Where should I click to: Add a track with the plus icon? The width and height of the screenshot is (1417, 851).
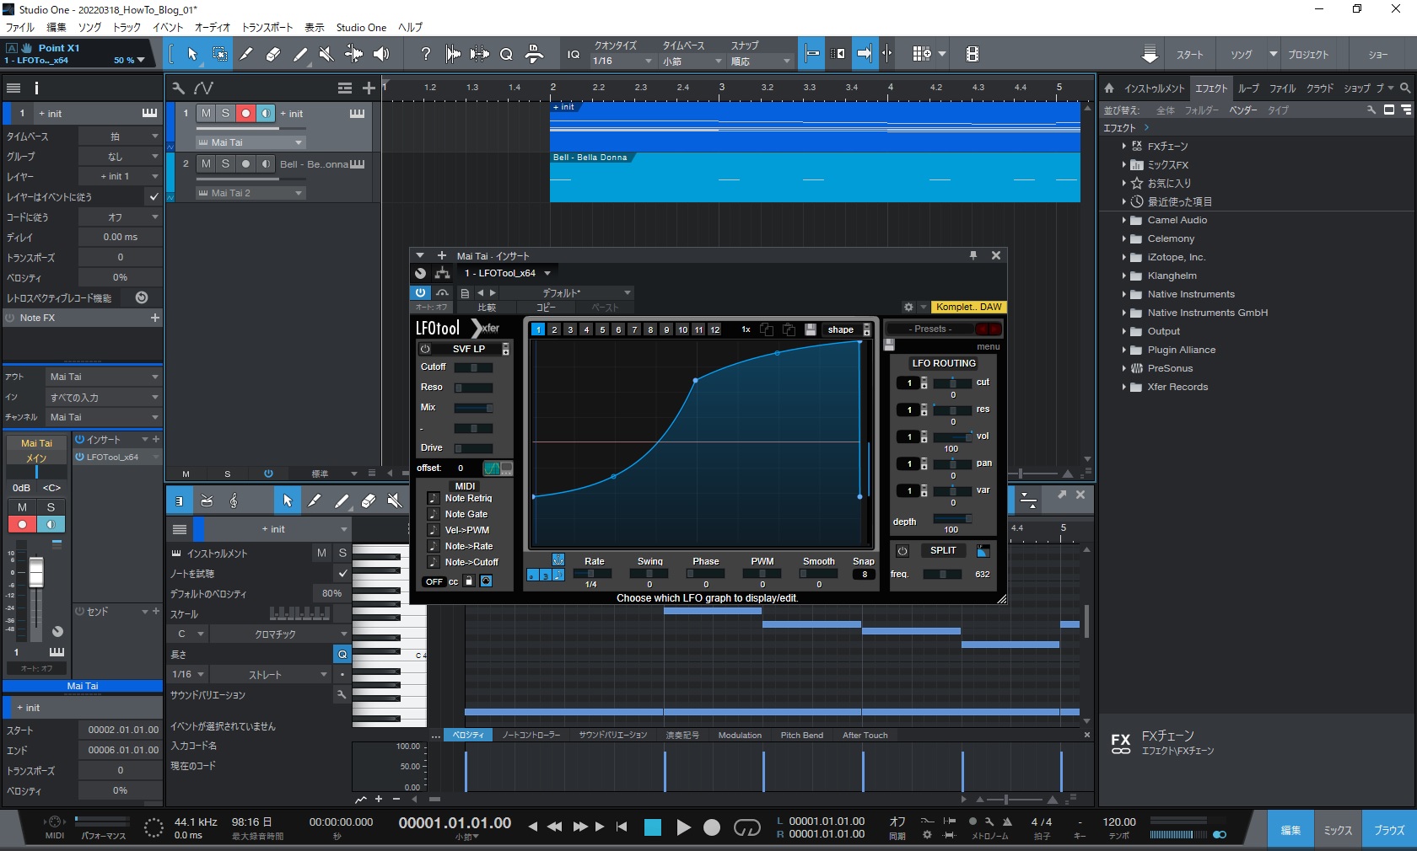[369, 88]
